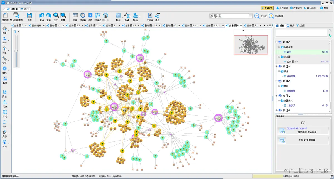
Task: Switch to the 过滤 filter panel tab
Action: point(300,25)
